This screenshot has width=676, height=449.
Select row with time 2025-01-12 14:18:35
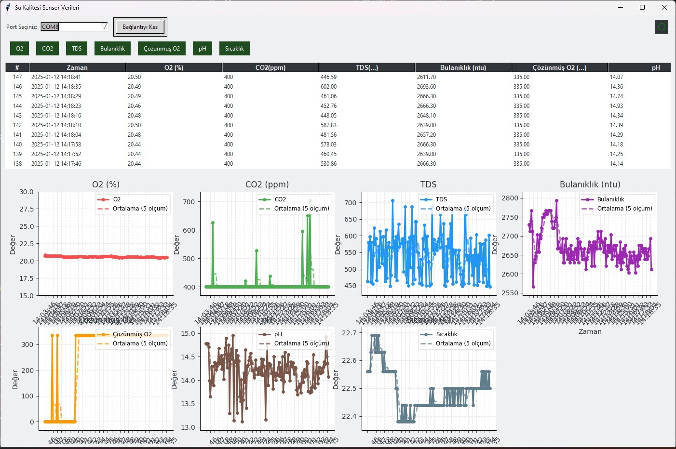(x=338, y=87)
